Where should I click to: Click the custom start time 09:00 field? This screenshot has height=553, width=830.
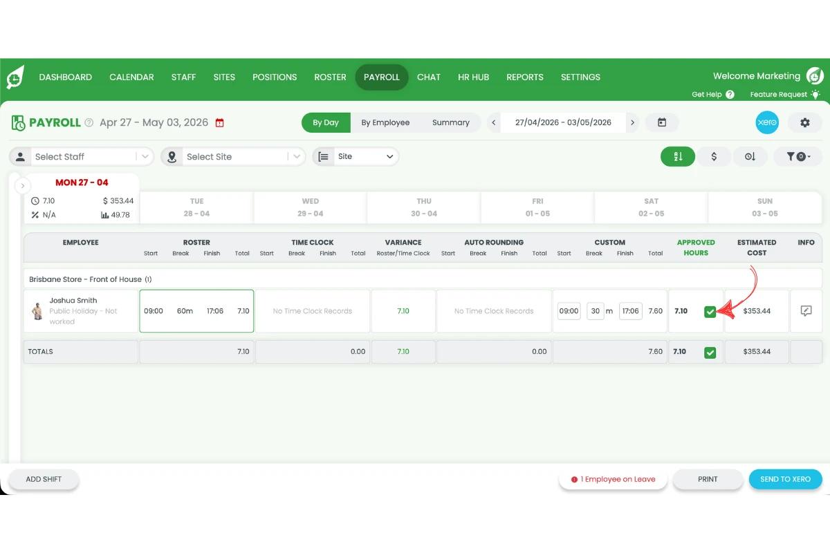(x=569, y=311)
